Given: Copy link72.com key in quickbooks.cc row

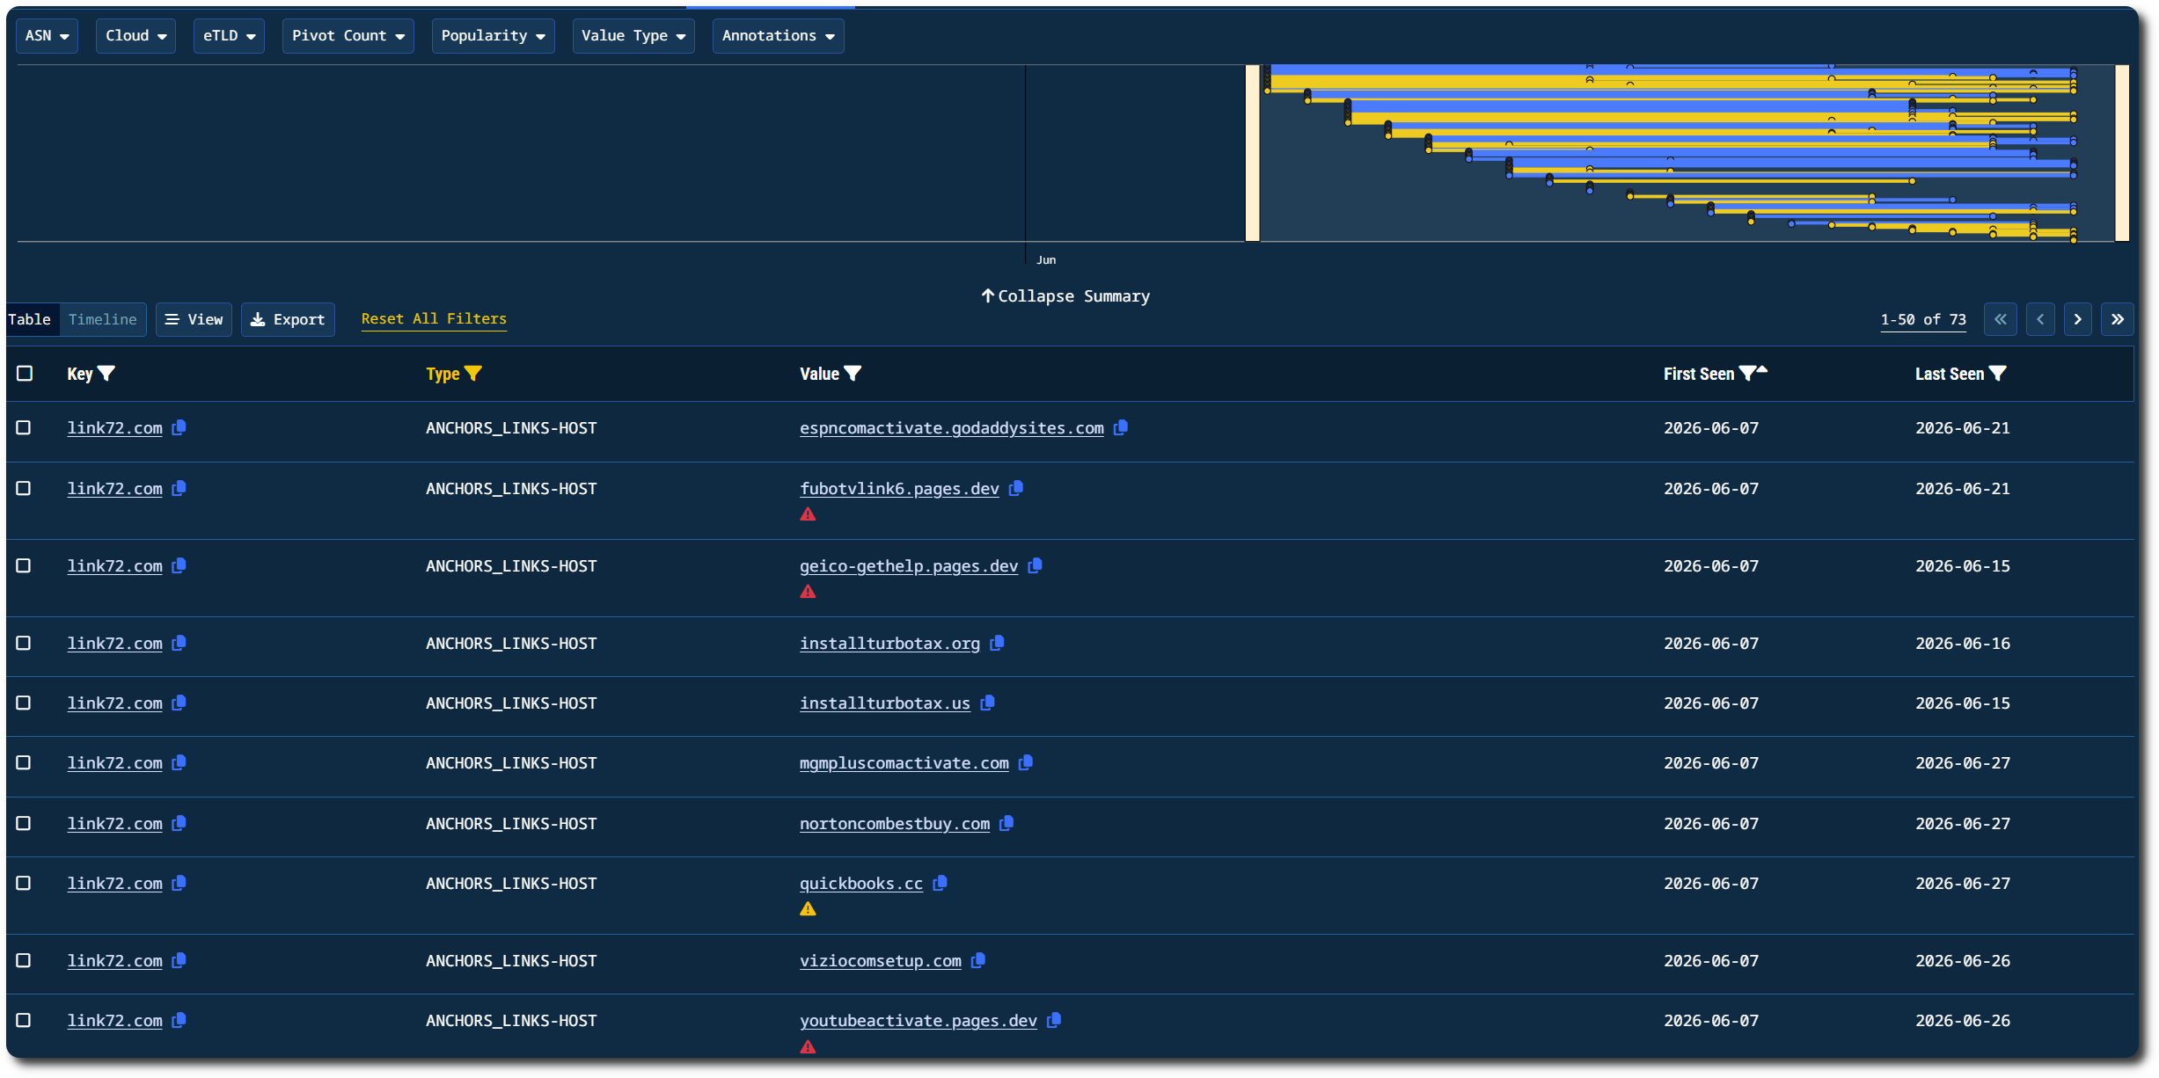Looking at the screenshot, I should point(179,883).
